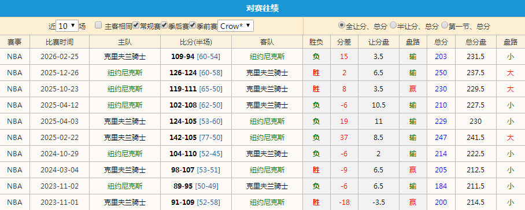This screenshot has width=525, height=210.
Task: Click the 让分盘 column header
Action: point(379,42)
